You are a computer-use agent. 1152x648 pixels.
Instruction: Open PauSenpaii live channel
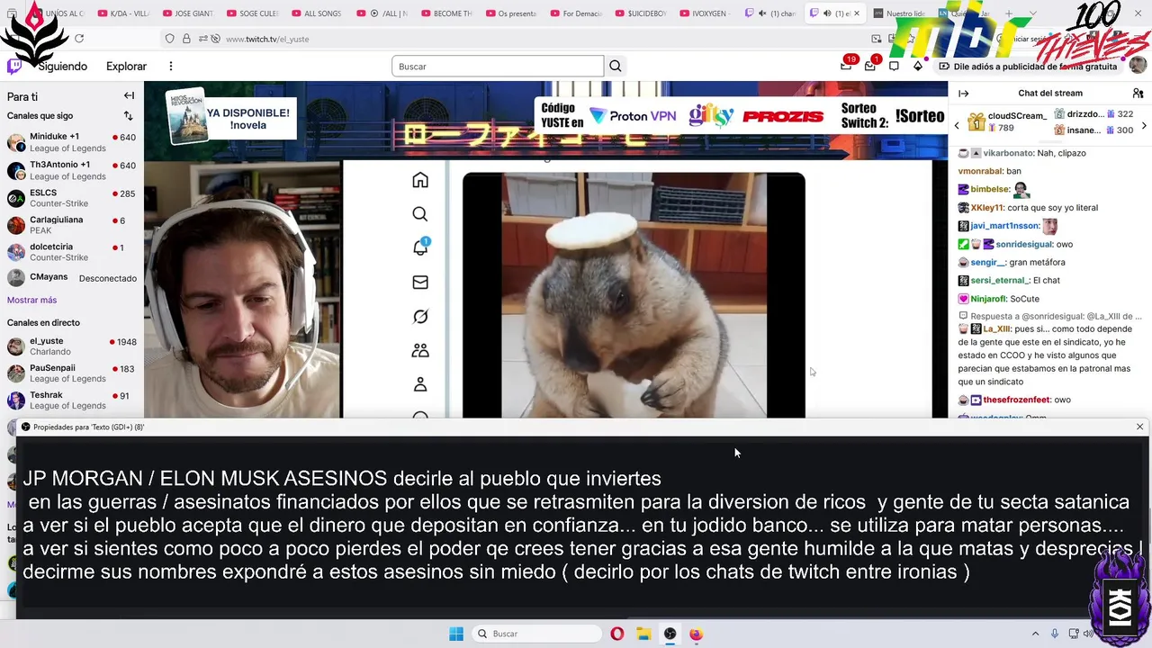72,373
